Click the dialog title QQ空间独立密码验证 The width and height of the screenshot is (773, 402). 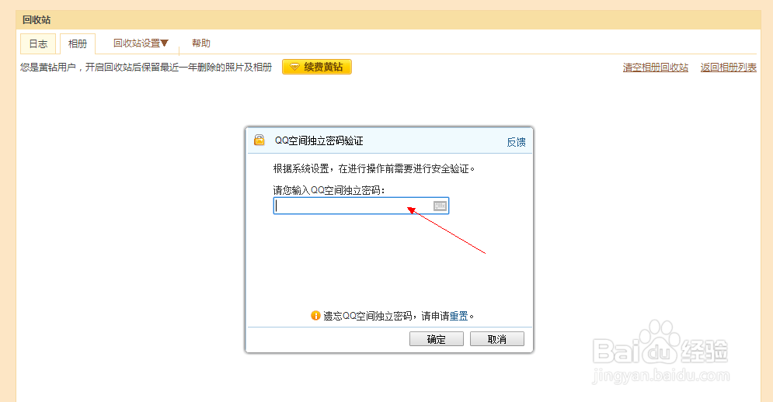coord(319,141)
